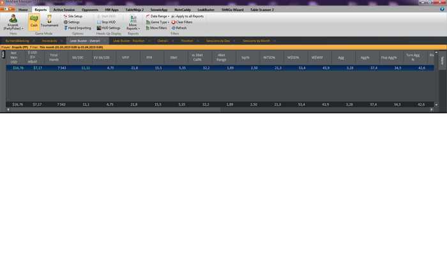The height and width of the screenshot is (280, 447).
Task: Switch to Leak Buster - Position report tab
Action: (x=128, y=41)
